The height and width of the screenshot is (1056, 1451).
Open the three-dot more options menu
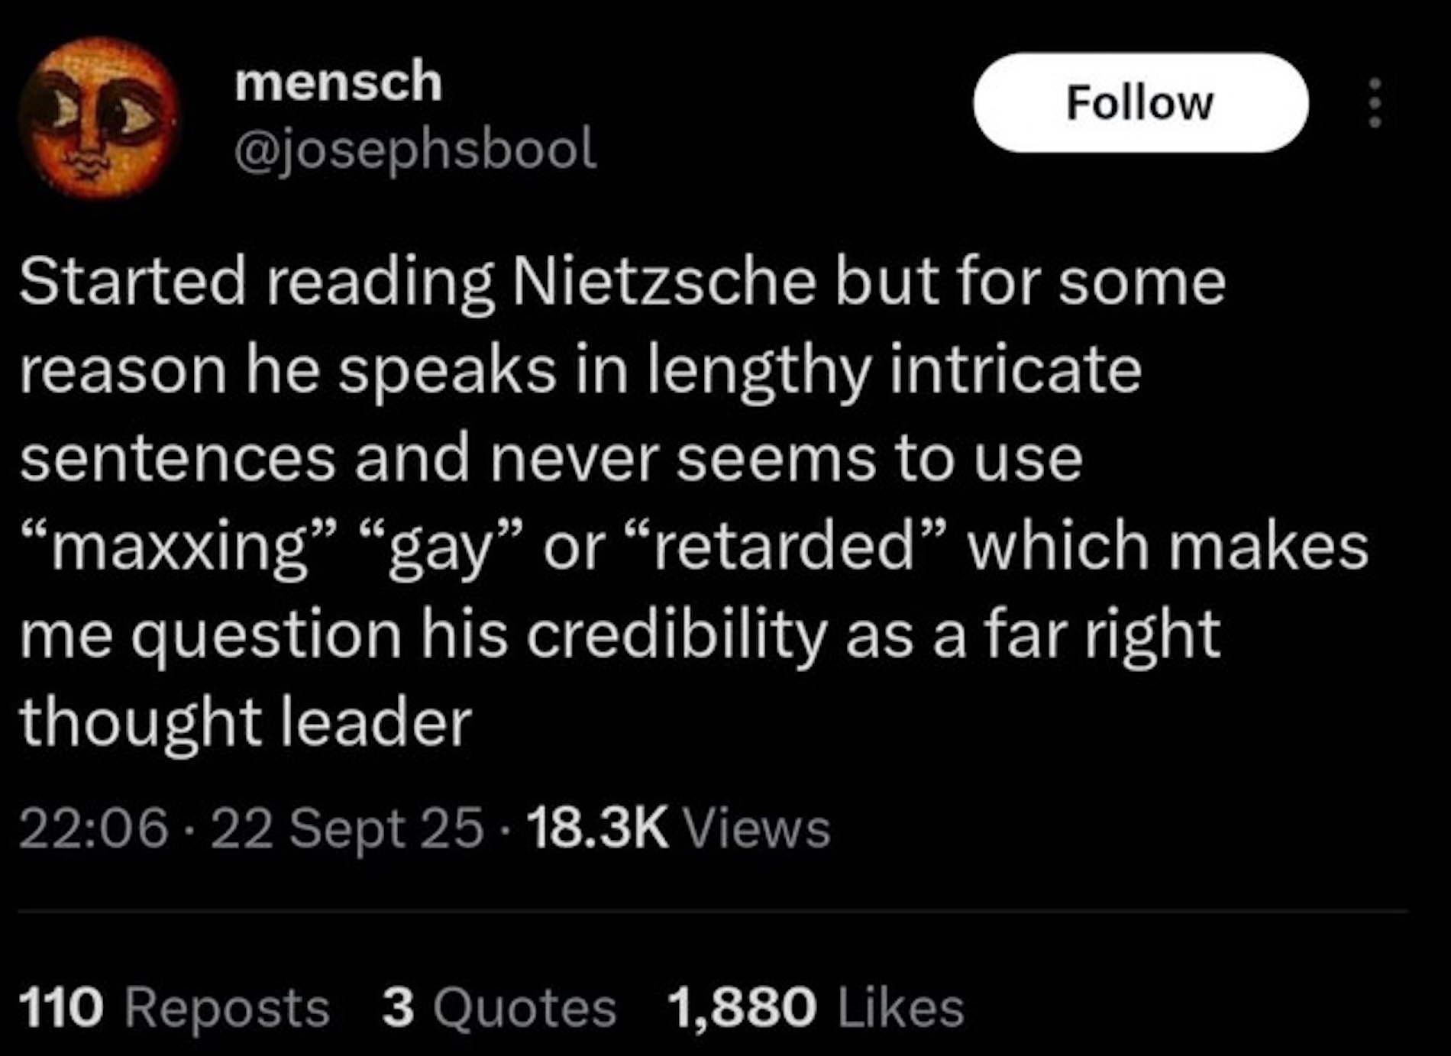pos(1375,102)
